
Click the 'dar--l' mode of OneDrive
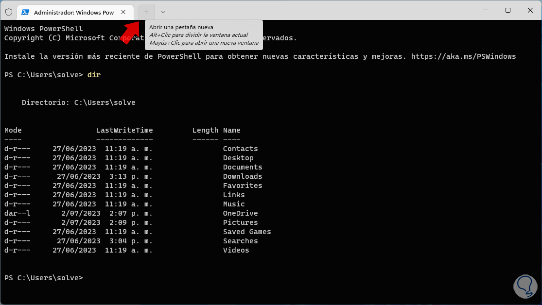(x=17, y=214)
